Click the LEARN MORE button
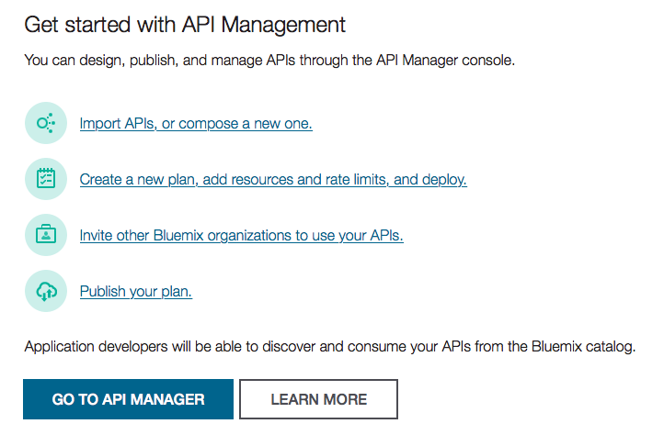 tap(318, 399)
